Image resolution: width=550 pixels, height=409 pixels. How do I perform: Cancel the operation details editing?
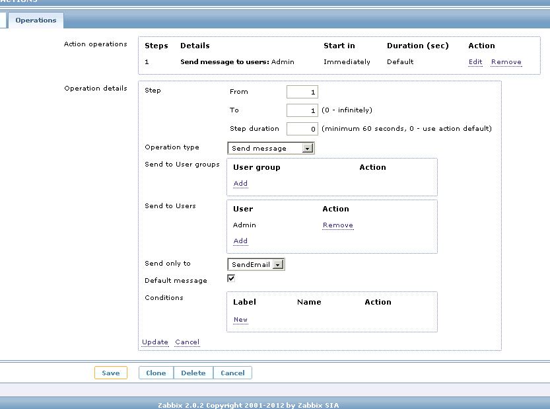(x=187, y=342)
